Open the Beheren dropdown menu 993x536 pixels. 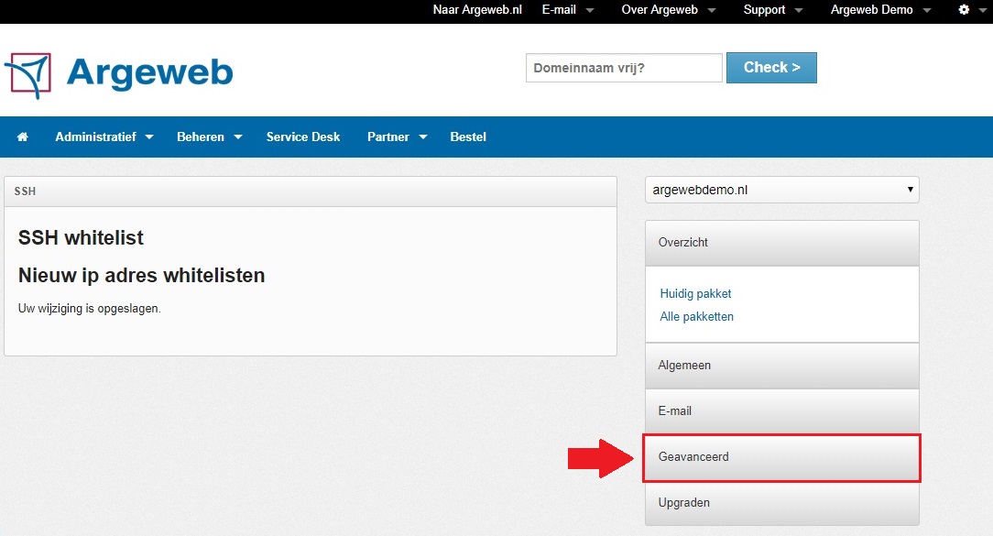pos(209,137)
